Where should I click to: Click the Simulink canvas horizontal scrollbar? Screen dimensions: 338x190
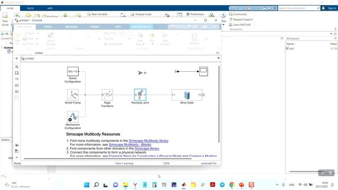pyautogui.click(x=108, y=159)
